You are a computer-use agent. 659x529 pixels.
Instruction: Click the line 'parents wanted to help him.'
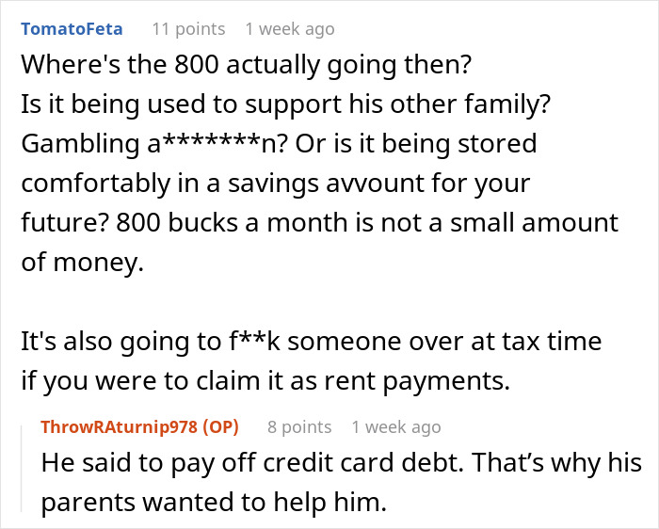214,502
